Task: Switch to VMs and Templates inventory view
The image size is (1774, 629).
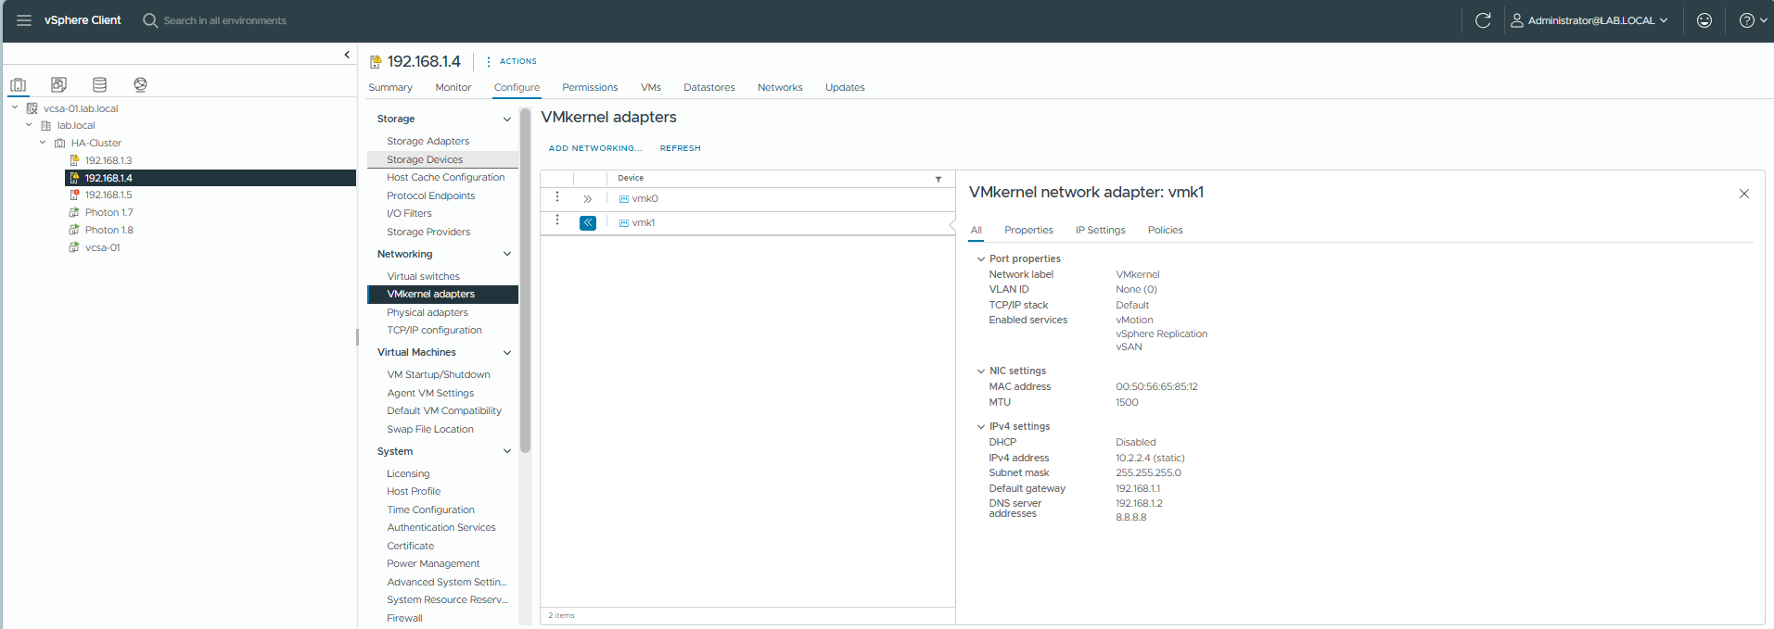Action: (x=58, y=84)
